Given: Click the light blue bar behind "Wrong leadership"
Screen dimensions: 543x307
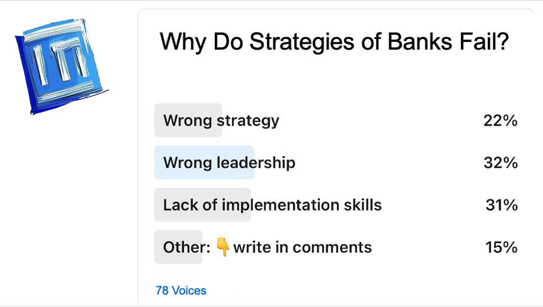Looking at the screenshot, I should [204, 162].
